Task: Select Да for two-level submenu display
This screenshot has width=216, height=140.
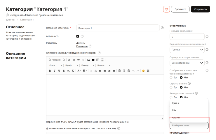Action: pos(171,77)
